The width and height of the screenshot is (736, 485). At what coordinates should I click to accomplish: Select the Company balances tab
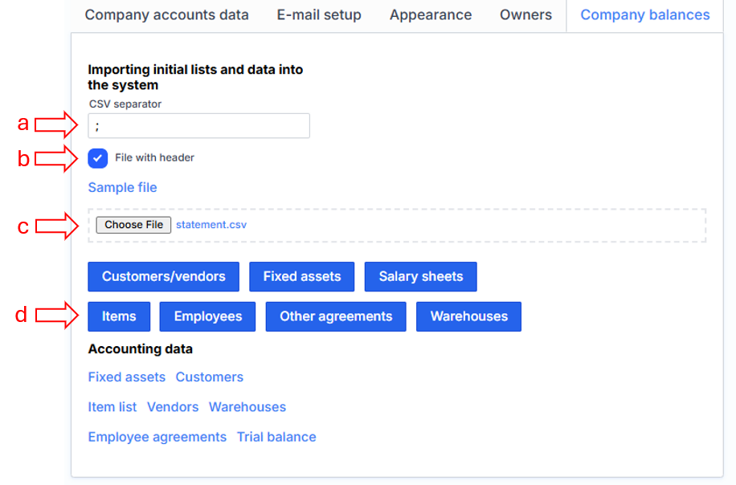(x=645, y=15)
